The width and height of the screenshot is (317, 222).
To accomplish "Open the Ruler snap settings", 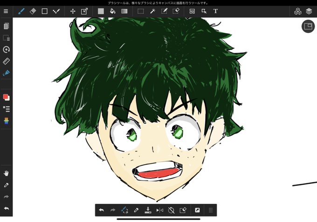I will [x=6, y=61].
